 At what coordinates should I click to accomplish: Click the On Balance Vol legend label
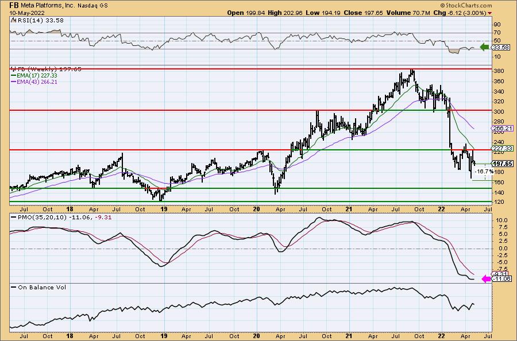point(42,287)
